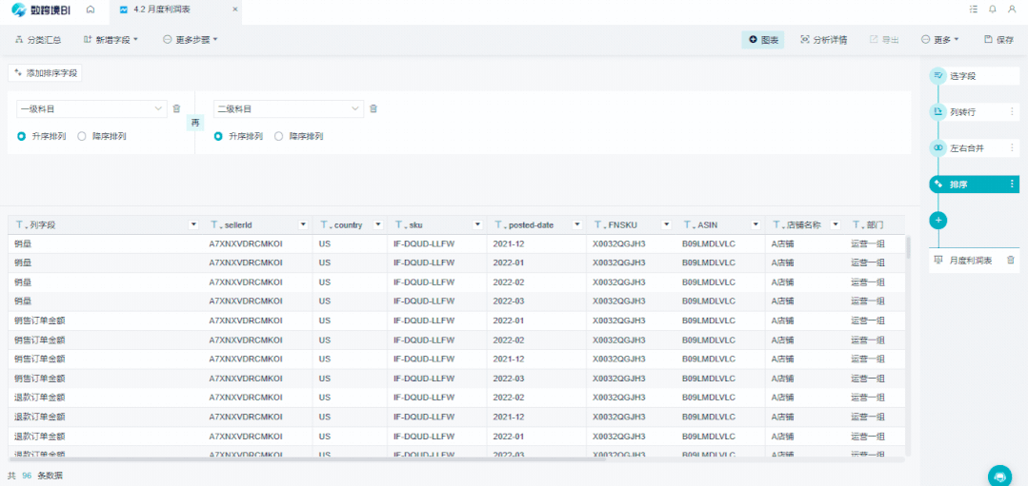Click the sku type icon
Screen dimensions: 1028x486
coord(400,224)
